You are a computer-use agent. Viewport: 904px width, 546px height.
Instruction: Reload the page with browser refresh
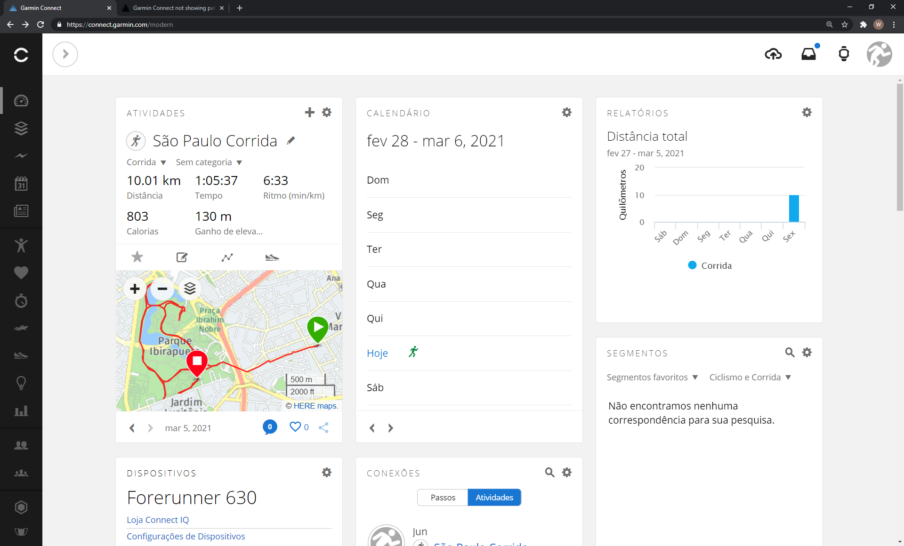coord(40,24)
